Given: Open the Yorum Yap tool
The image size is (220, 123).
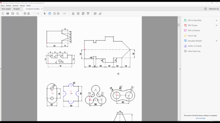Looking at the screenshot, I should click(x=192, y=36).
